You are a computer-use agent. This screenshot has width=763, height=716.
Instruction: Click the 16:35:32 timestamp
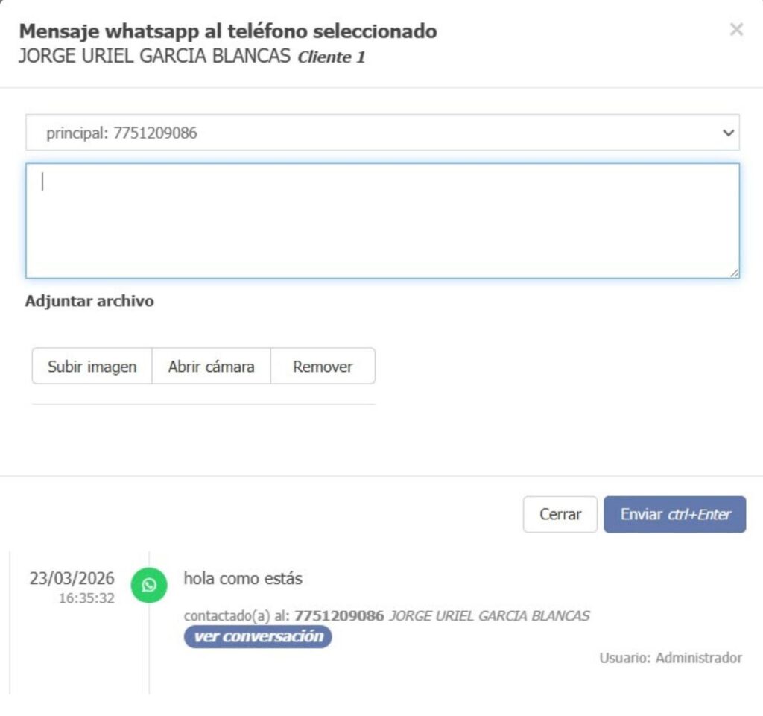click(86, 598)
